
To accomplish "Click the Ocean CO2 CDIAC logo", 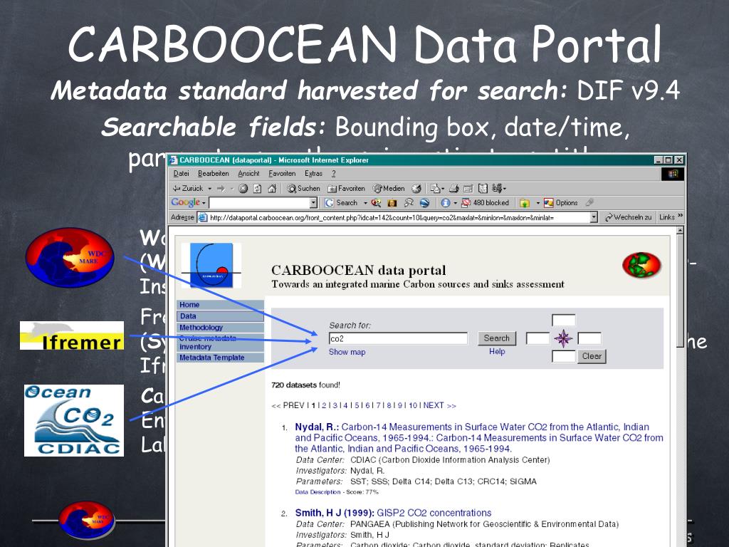I will click(74, 420).
